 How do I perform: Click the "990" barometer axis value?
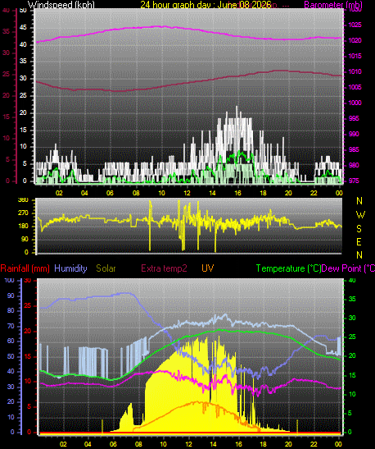[x=354, y=134]
